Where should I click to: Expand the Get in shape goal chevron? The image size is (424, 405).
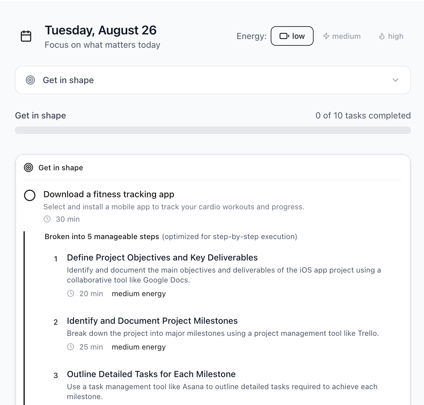(396, 80)
